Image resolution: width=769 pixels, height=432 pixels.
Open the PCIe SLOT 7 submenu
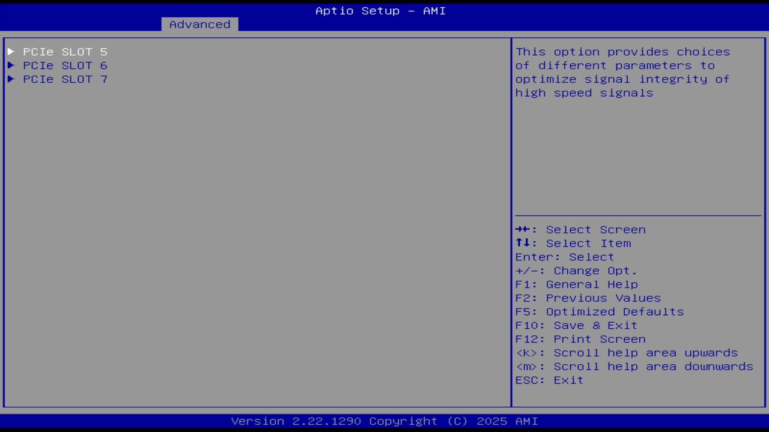tap(65, 79)
